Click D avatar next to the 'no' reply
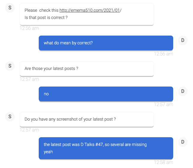This screenshot has height=168, width=193. click(x=183, y=91)
